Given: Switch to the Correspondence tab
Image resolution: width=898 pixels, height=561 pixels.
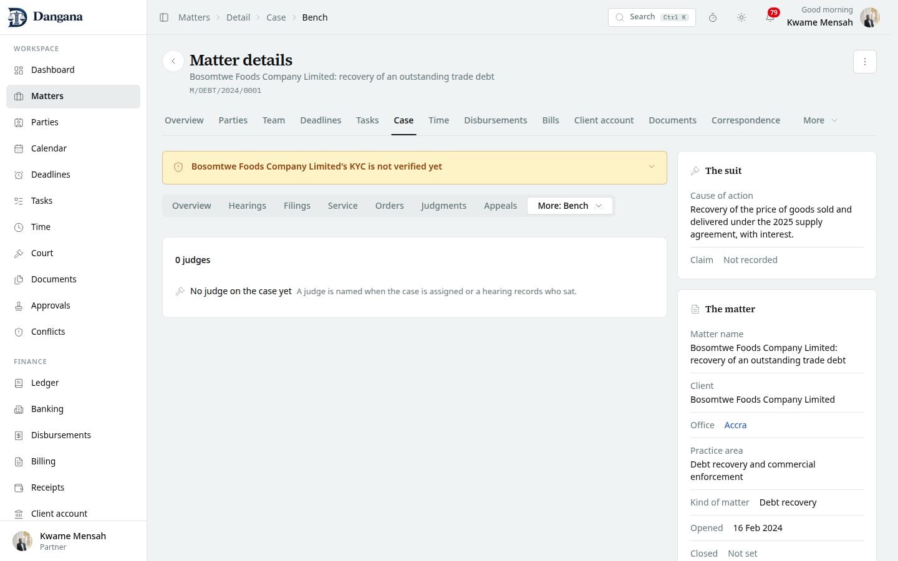Looking at the screenshot, I should coord(746,120).
